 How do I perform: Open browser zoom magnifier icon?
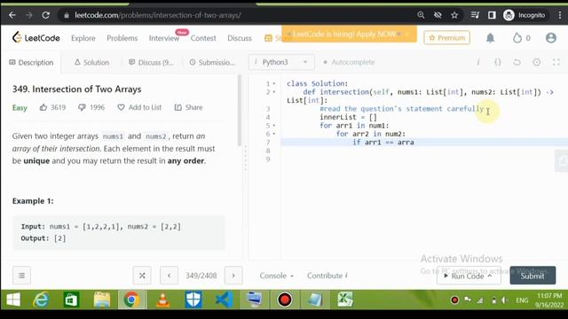[421, 15]
